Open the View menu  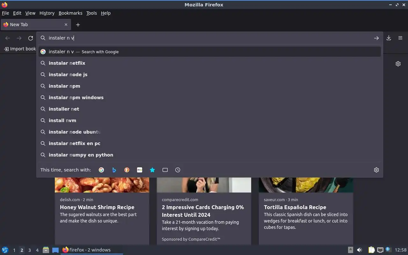(30, 13)
